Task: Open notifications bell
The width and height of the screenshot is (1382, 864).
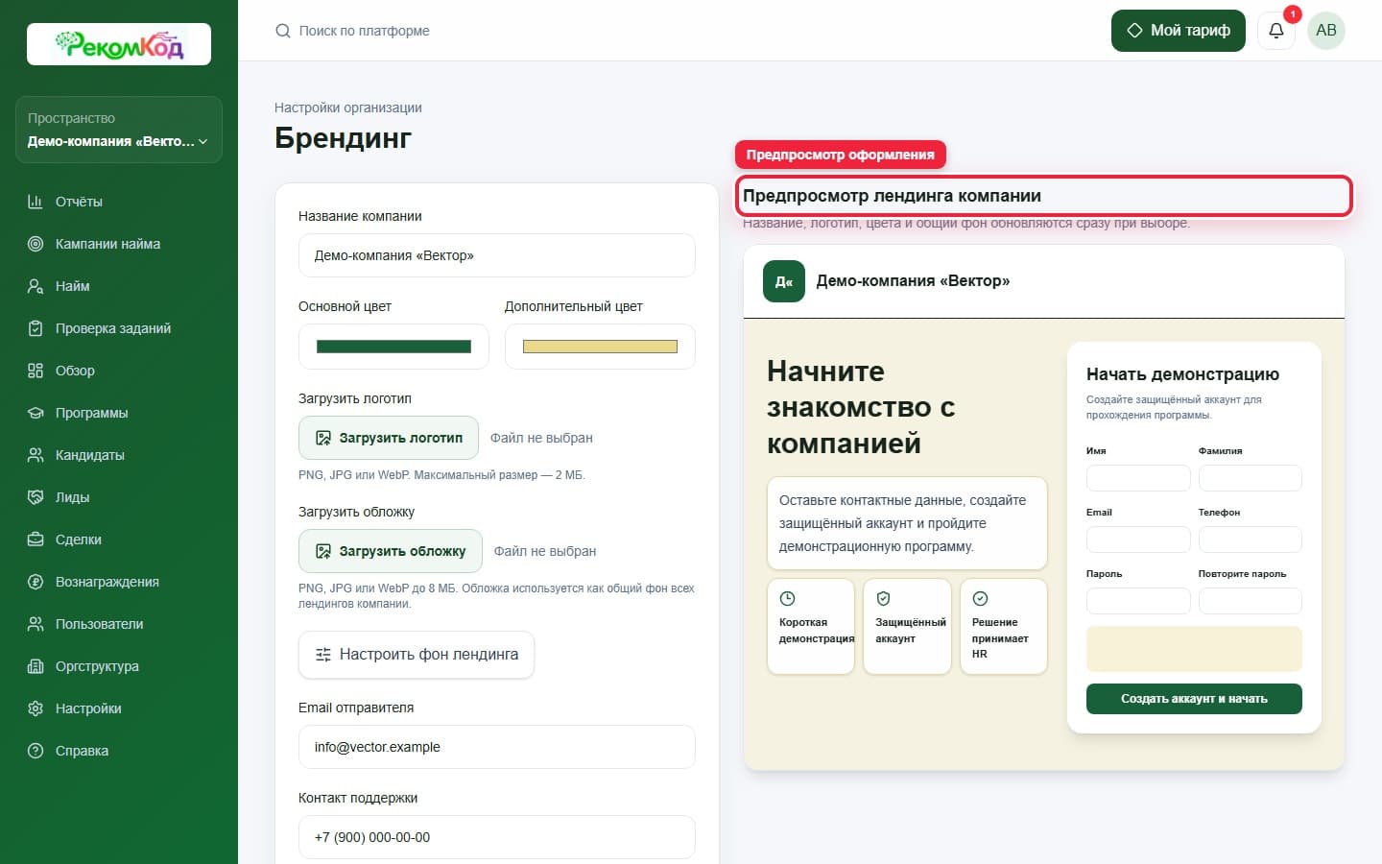Action: 1276,31
